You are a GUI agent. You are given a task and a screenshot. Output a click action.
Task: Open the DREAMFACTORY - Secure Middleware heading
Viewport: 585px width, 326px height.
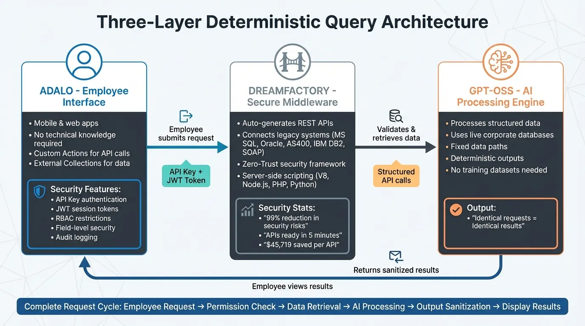point(292,96)
